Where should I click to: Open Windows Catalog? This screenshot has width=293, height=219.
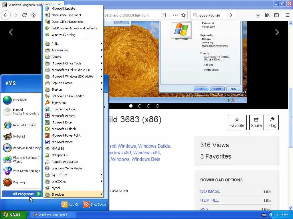(x=73, y=35)
